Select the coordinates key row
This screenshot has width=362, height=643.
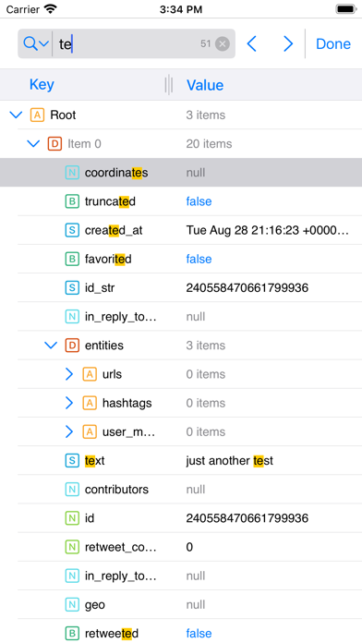(181, 173)
